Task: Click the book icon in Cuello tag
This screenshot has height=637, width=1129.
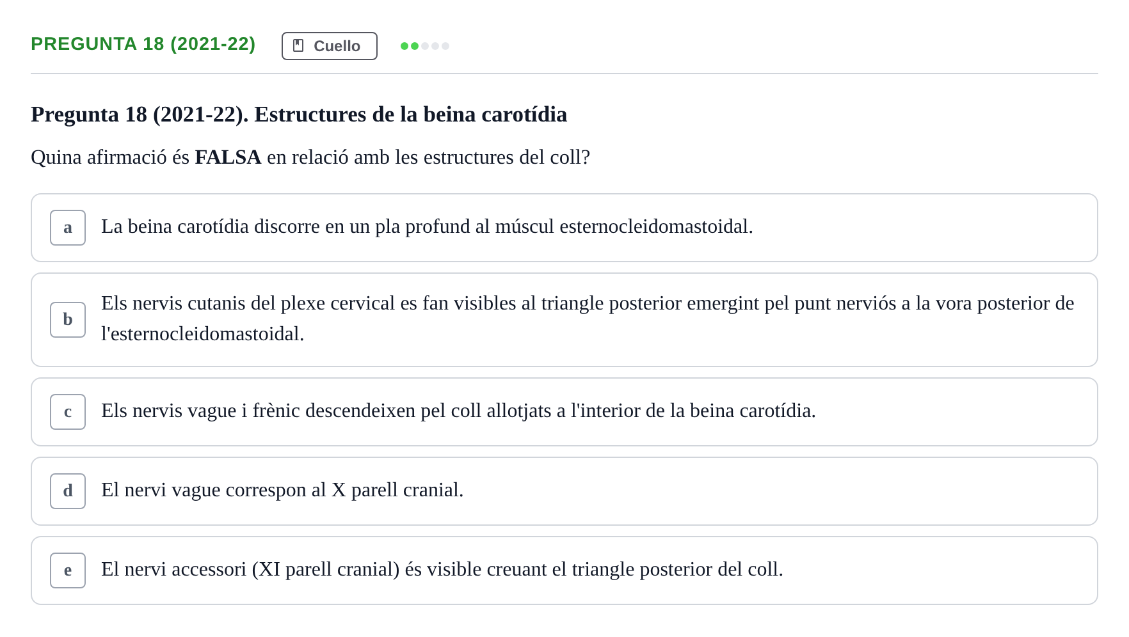Action: pos(298,45)
